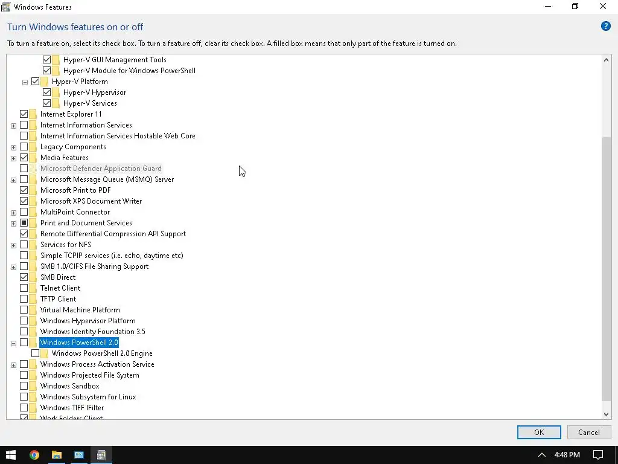The height and width of the screenshot is (464, 618).
Task: Expand SMB 1.0/CIFS File Sharing Support
Action: tap(13, 267)
